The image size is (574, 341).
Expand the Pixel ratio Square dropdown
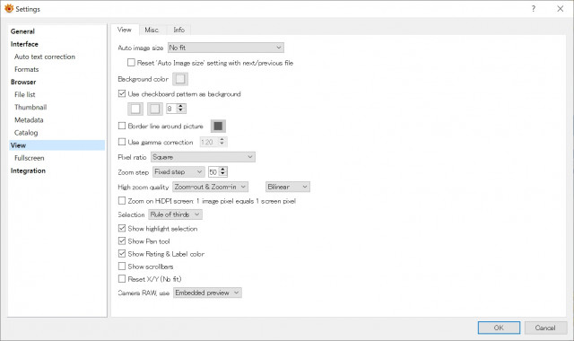pyautogui.click(x=203, y=157)
